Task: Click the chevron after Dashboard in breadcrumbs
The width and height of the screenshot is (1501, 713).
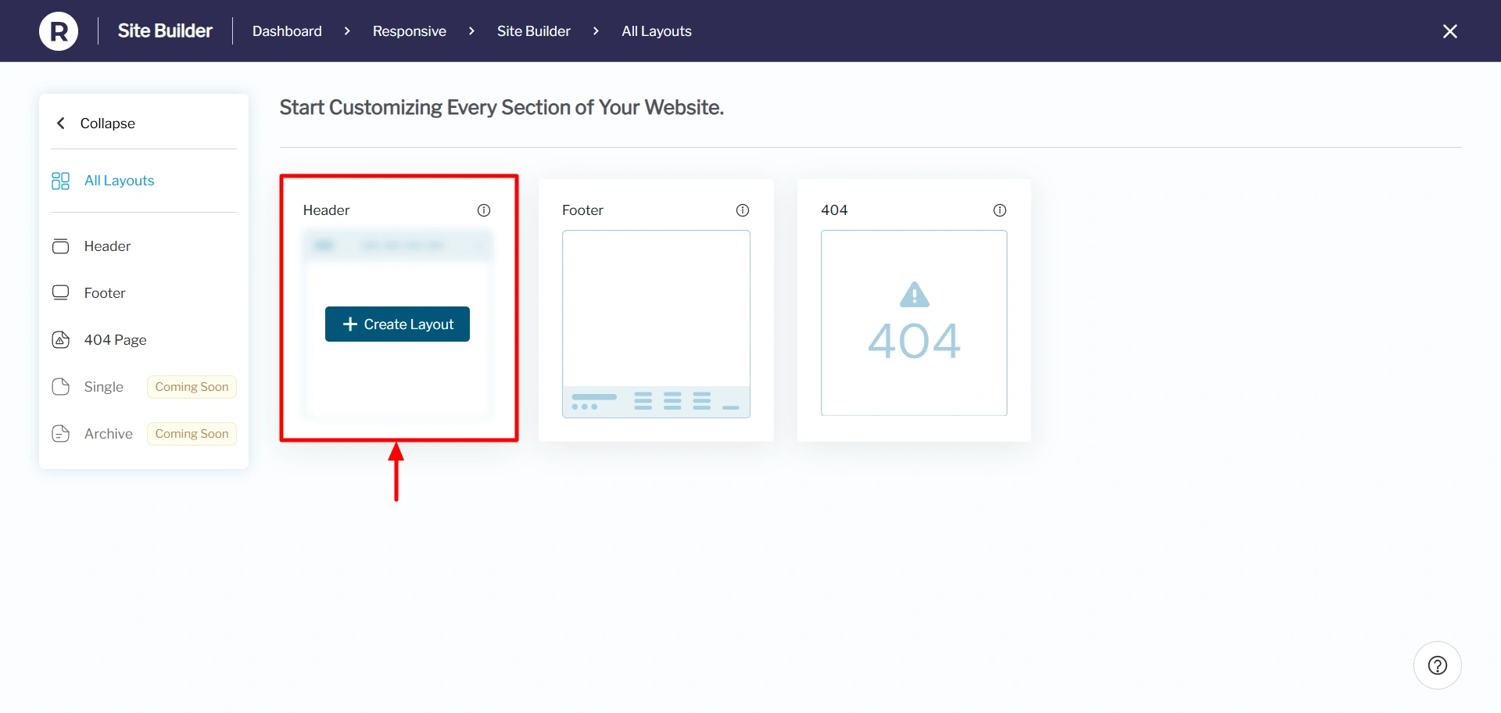Action: pos(347,31)
